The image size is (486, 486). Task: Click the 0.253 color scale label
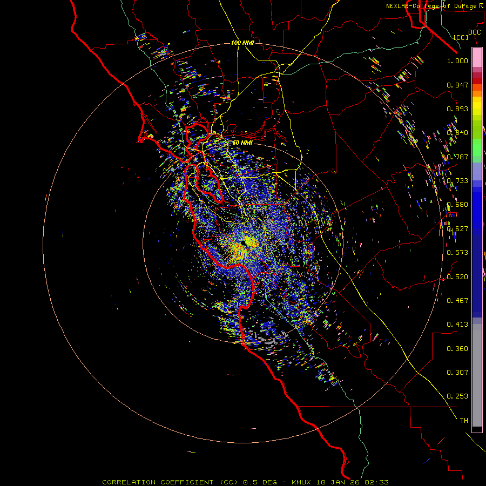pyautogui.click(x=457, y=396)
